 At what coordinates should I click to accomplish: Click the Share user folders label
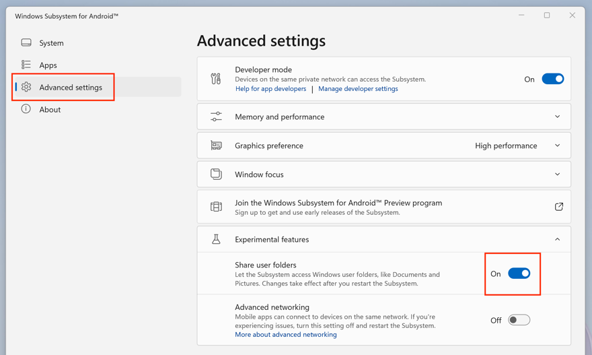266,265
